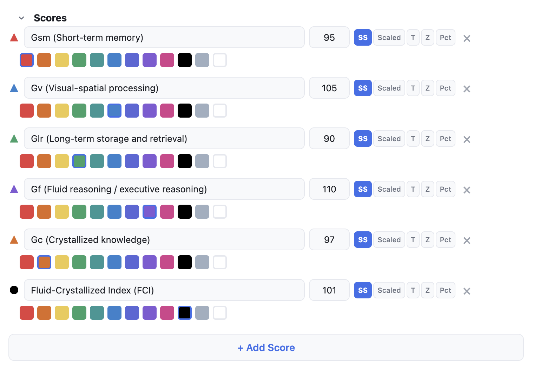Viewport: 533px width, 370px height.
Task: Collapse the Scores section chevron
Action: tap(21, 18)
